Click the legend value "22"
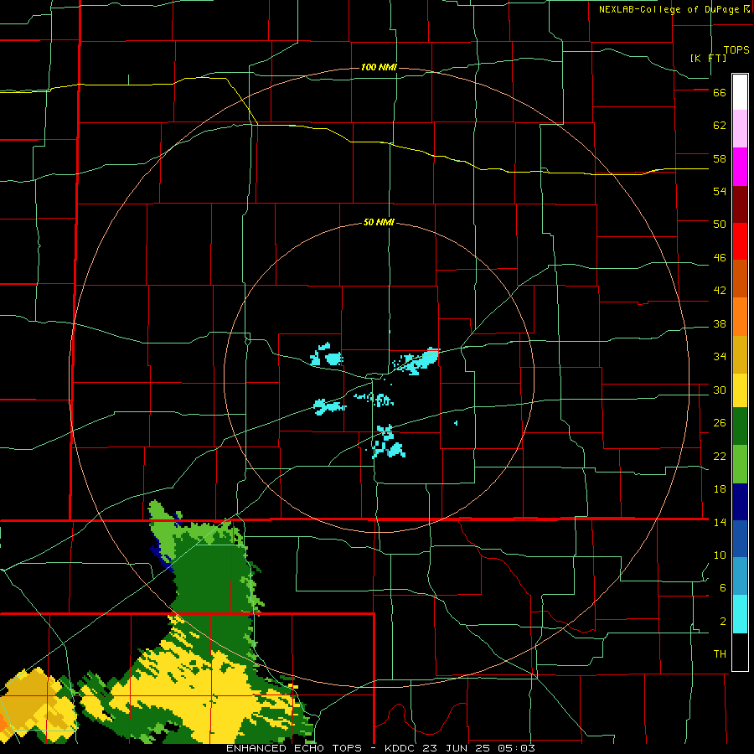This screenshot has width=754, height=754. 720,457
